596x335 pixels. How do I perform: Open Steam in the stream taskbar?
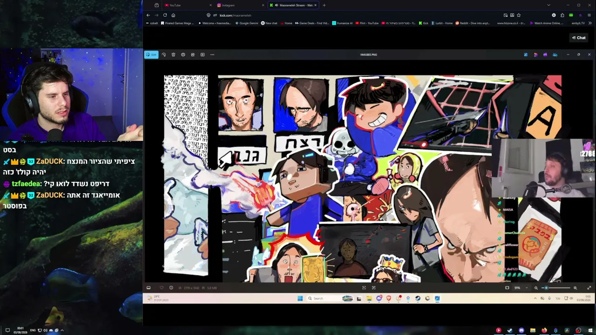(x=418, y=299)
